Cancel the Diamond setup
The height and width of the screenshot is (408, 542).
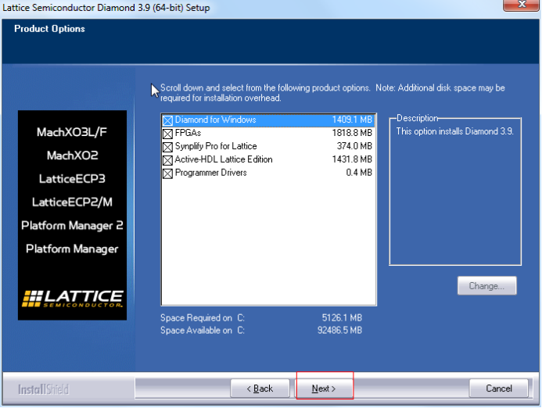coord(499,388)
